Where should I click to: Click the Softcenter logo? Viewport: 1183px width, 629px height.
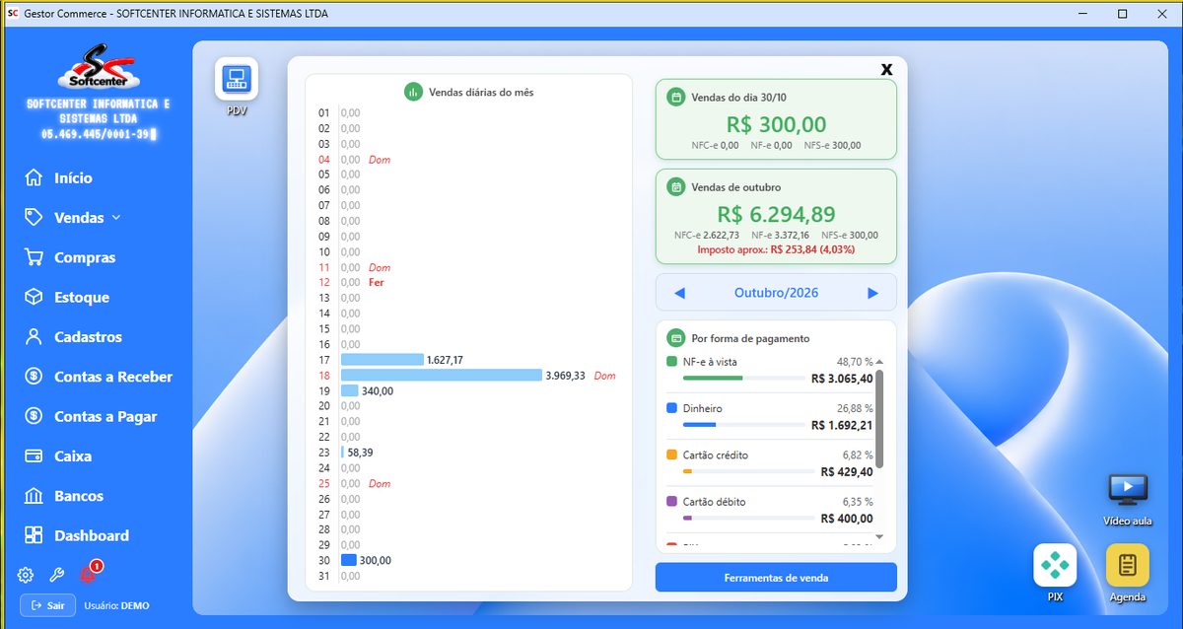coord(98,67)
